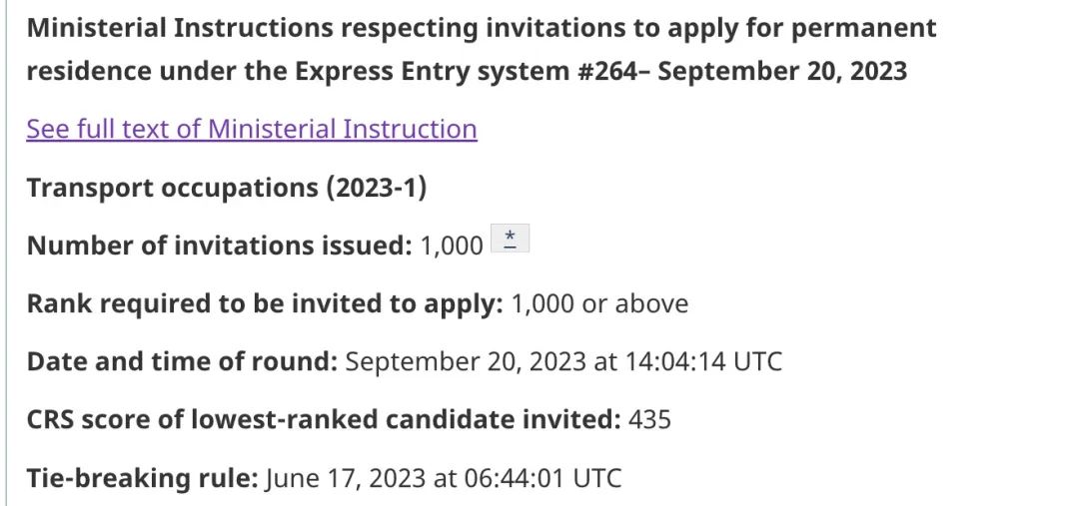This screenshot has width=1079, height=506.
Task: Click the invitations issued value 1,000
Action: (452, 247)
